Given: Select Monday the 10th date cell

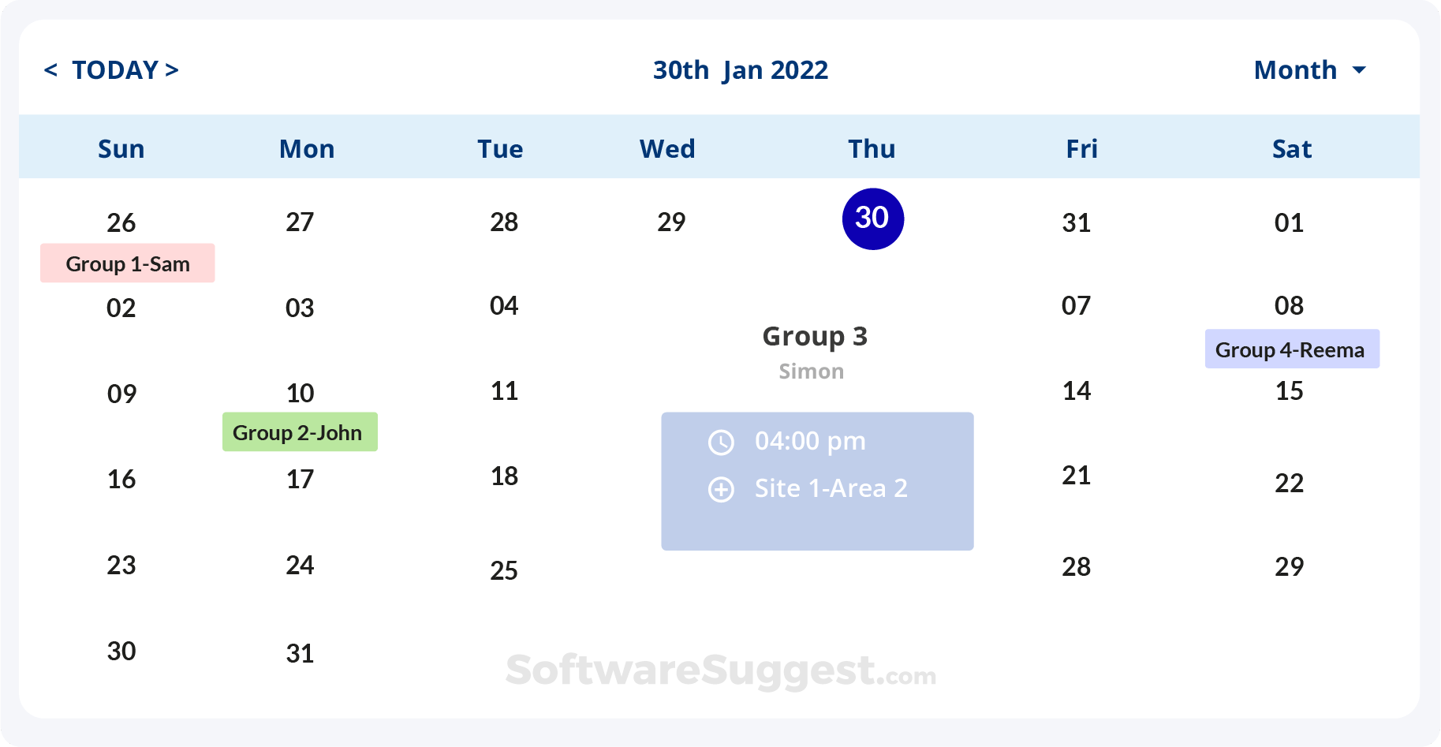Looking at the screenshot, I should pyautogui.click(x=300, y=393).
